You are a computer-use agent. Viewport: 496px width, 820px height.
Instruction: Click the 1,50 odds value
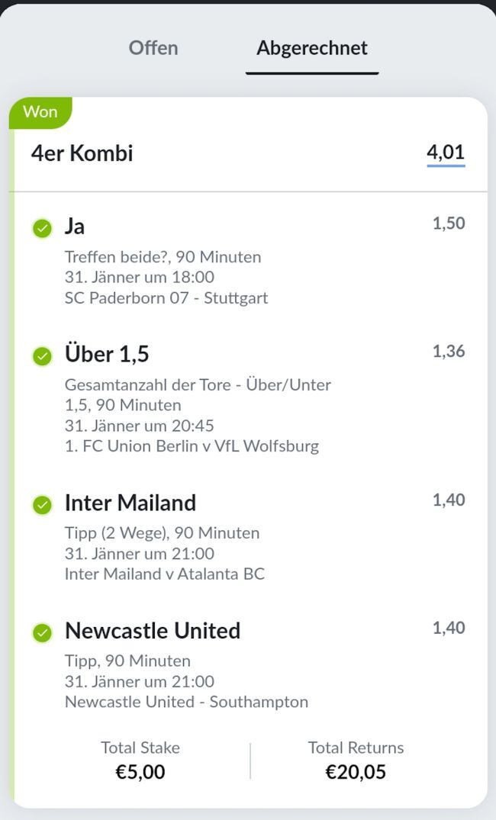(x=449, y=223)
